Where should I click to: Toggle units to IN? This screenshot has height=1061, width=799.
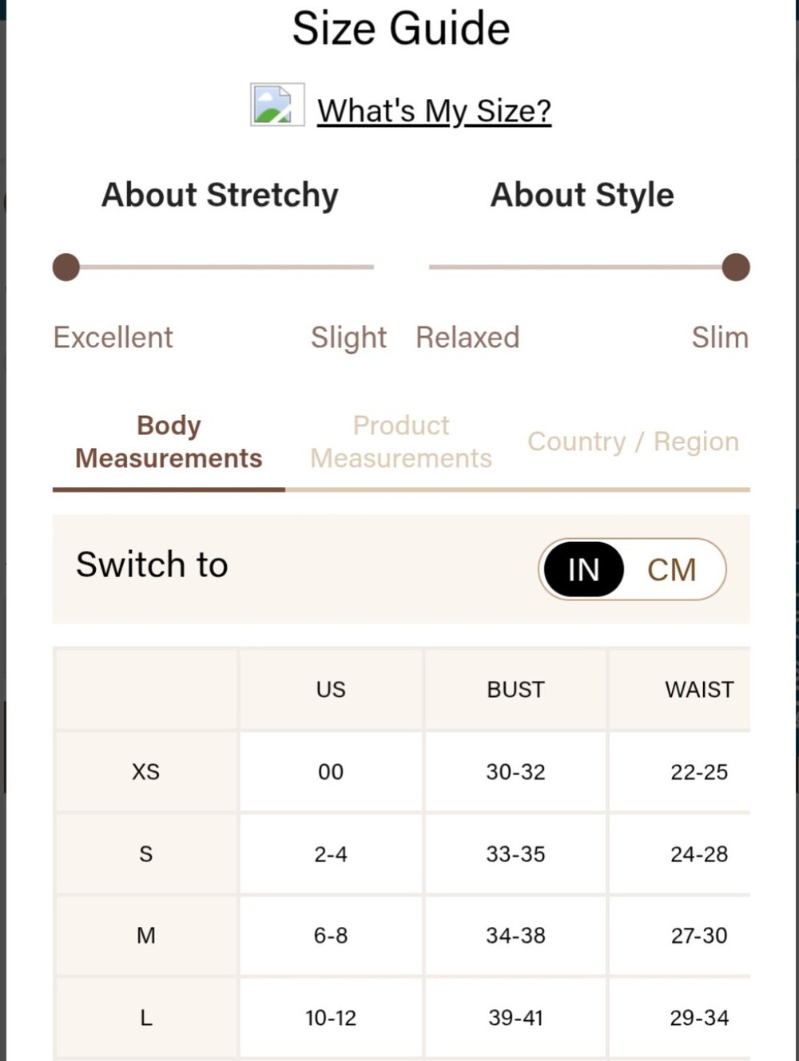point(583,569)
